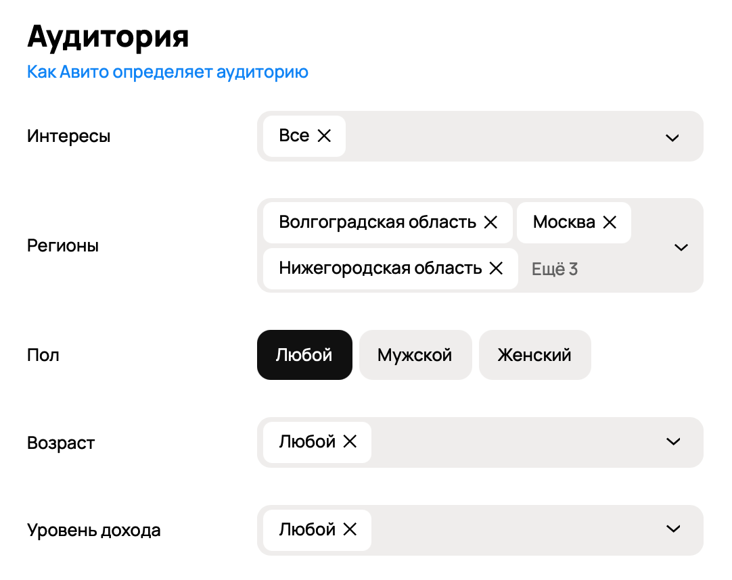Remove "Москва" region with the X icon
732x580 pixels.
[610, 222]
